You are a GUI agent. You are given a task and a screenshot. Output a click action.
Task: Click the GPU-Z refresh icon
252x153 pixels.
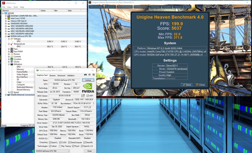tap(90, 75)
